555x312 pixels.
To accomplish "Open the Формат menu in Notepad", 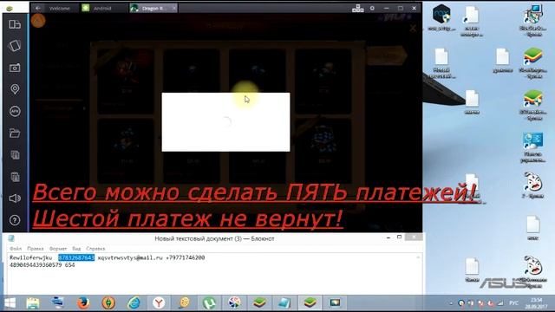I will pyautogui.click(x=58, y=249).
